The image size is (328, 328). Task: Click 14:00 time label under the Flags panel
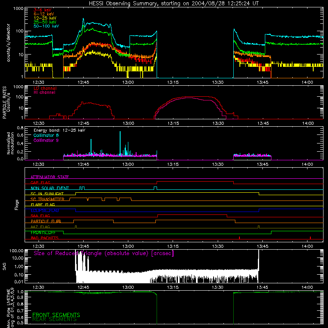[x=307, y=246]
